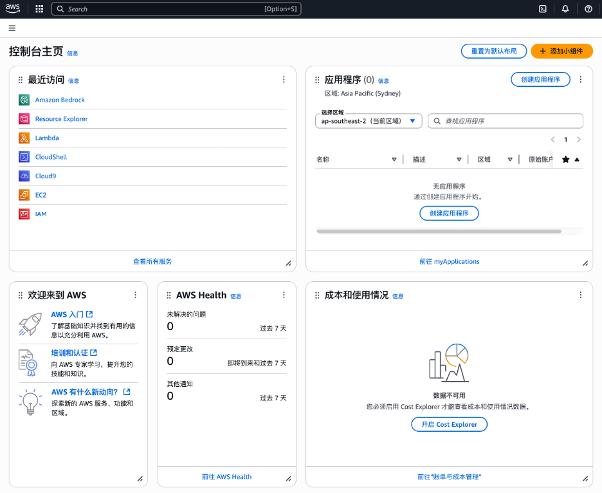Click 信息 link next to 控制台主页
This screenshot has width=602, height=493.
[x=72, y=53]
